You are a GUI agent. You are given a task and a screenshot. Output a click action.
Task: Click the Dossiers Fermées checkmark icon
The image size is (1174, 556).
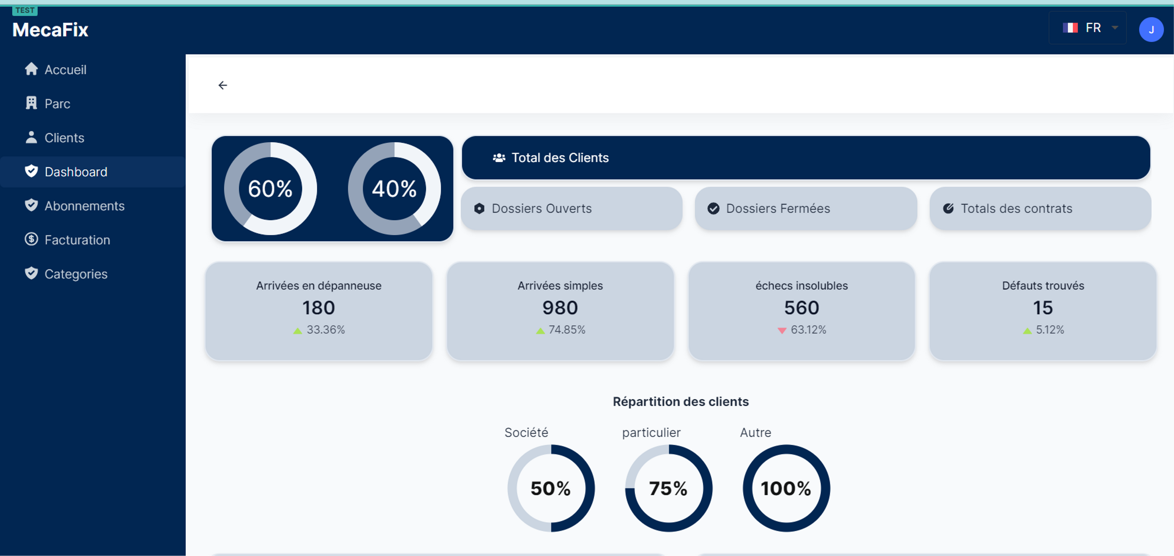click(713, 209)
